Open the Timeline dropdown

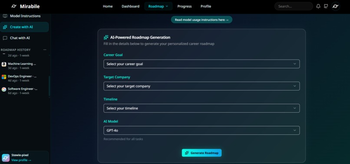click(x=201, y=108)
